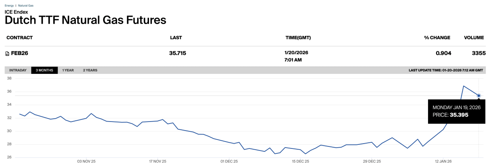
Task: Click the LAST column header
Action: [176, 38]
